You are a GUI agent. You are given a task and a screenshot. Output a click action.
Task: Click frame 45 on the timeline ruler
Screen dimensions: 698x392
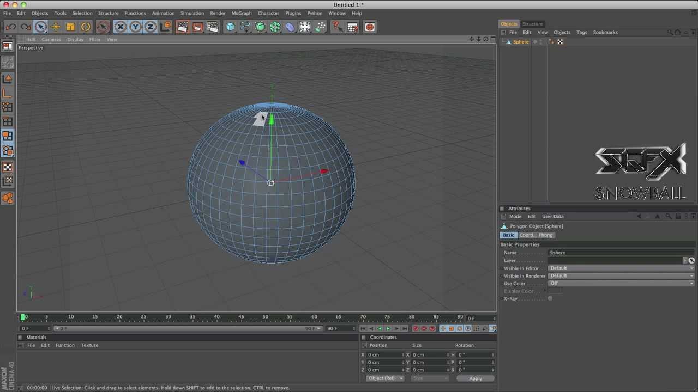click(x=241, y=317)
